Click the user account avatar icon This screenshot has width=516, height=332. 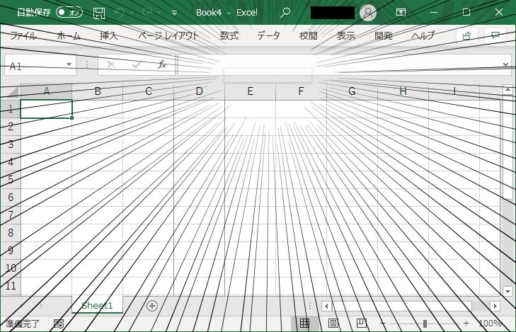(368, 13)
